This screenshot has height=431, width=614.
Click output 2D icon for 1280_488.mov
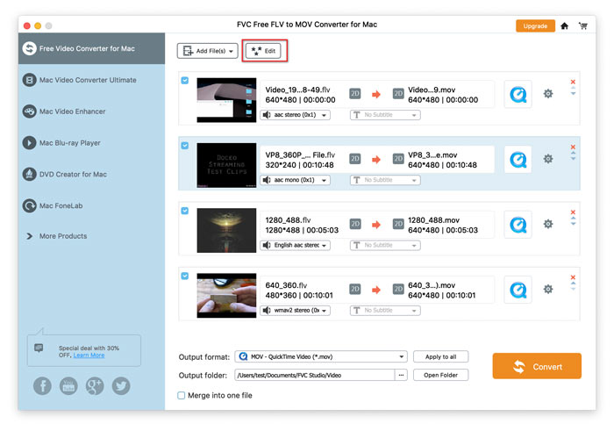tap(398, 224)
